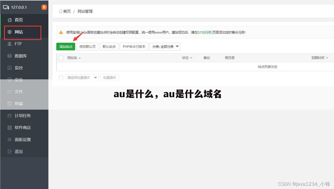Click the globe icon beside 网站
The height and width of the screenshot is (189, 334).
pyautogui.click(x=10, y=32)
